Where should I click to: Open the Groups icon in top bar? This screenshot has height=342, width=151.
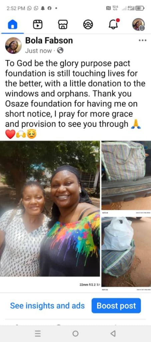(88, 24)
